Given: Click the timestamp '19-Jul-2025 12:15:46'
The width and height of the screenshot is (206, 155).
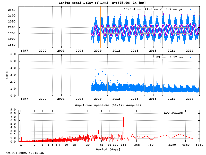Looking at the screenshot, I should (25, 153).
